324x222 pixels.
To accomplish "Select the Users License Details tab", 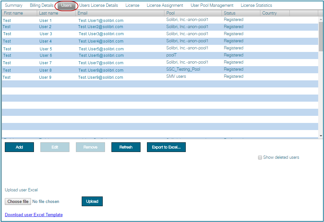I will (x=98, y=5).
